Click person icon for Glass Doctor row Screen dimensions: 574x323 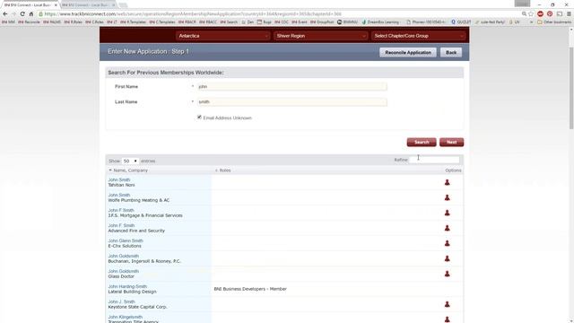[x=447, y=274]
